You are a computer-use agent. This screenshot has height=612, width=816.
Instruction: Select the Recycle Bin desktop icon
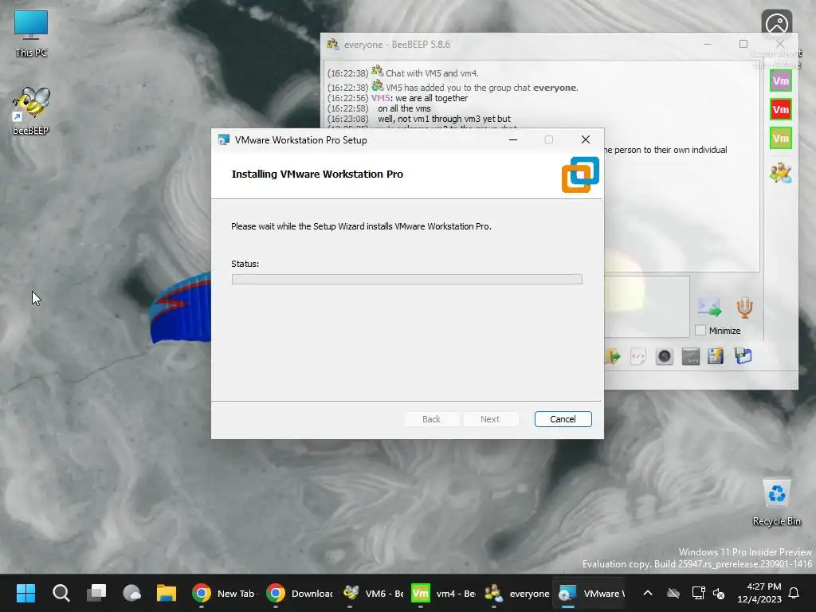776,502
